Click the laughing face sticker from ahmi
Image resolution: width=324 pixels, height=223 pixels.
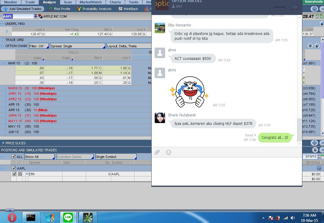coord(189,91)
